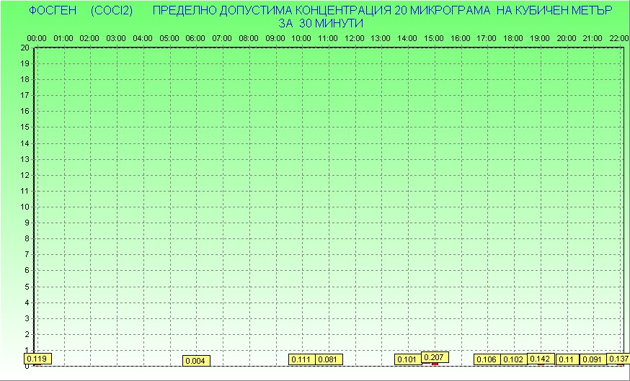Select the 0.142 data label
Image resolution: width=630 pixels, height=381 pixels.
click(541, 359)
